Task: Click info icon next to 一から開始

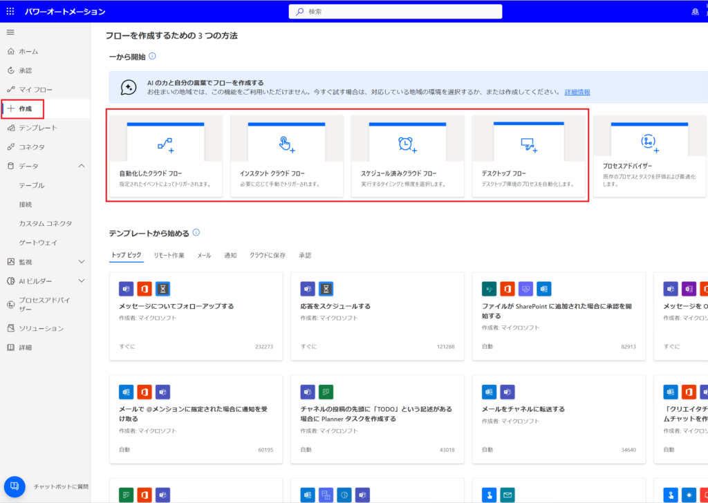Action: (152, 57)
